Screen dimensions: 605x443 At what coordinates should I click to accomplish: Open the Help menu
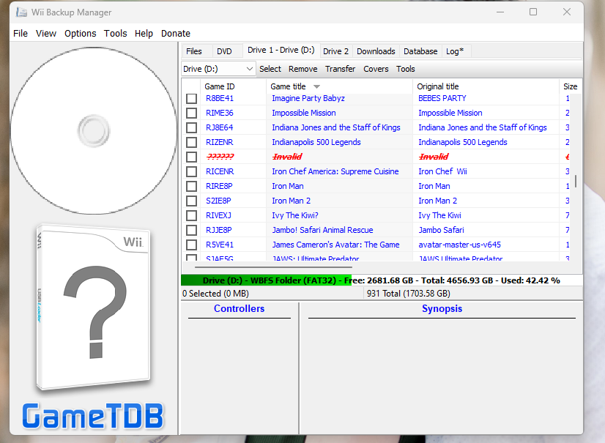[x=144, y=34]
